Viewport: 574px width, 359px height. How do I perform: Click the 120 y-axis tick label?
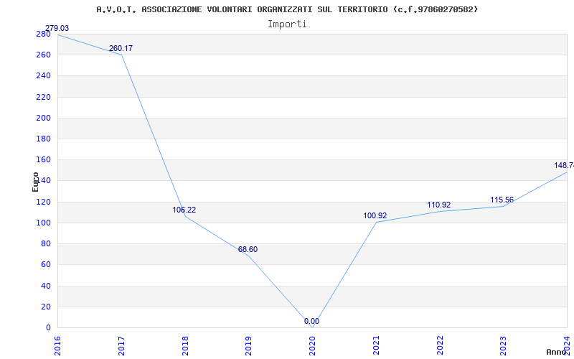click(43, 202)
